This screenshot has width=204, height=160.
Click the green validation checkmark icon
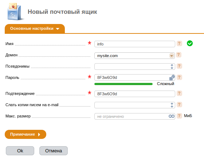coord(190,43)
